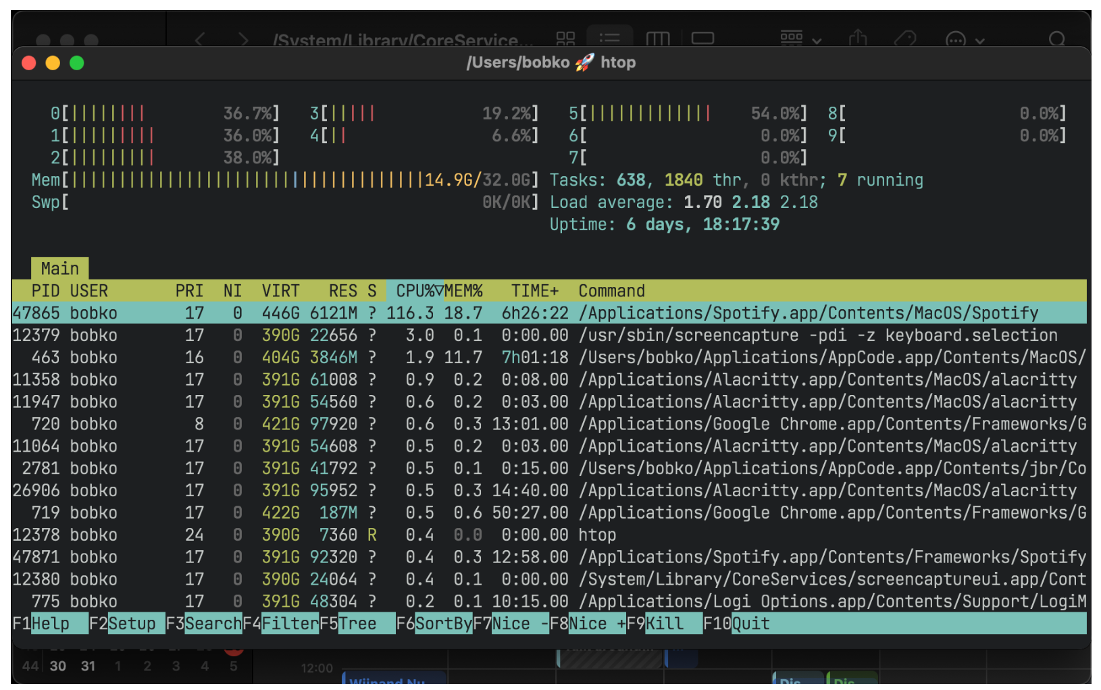Select alacritty process row PID 11947

pyautogui.click(x=549, y=402)
